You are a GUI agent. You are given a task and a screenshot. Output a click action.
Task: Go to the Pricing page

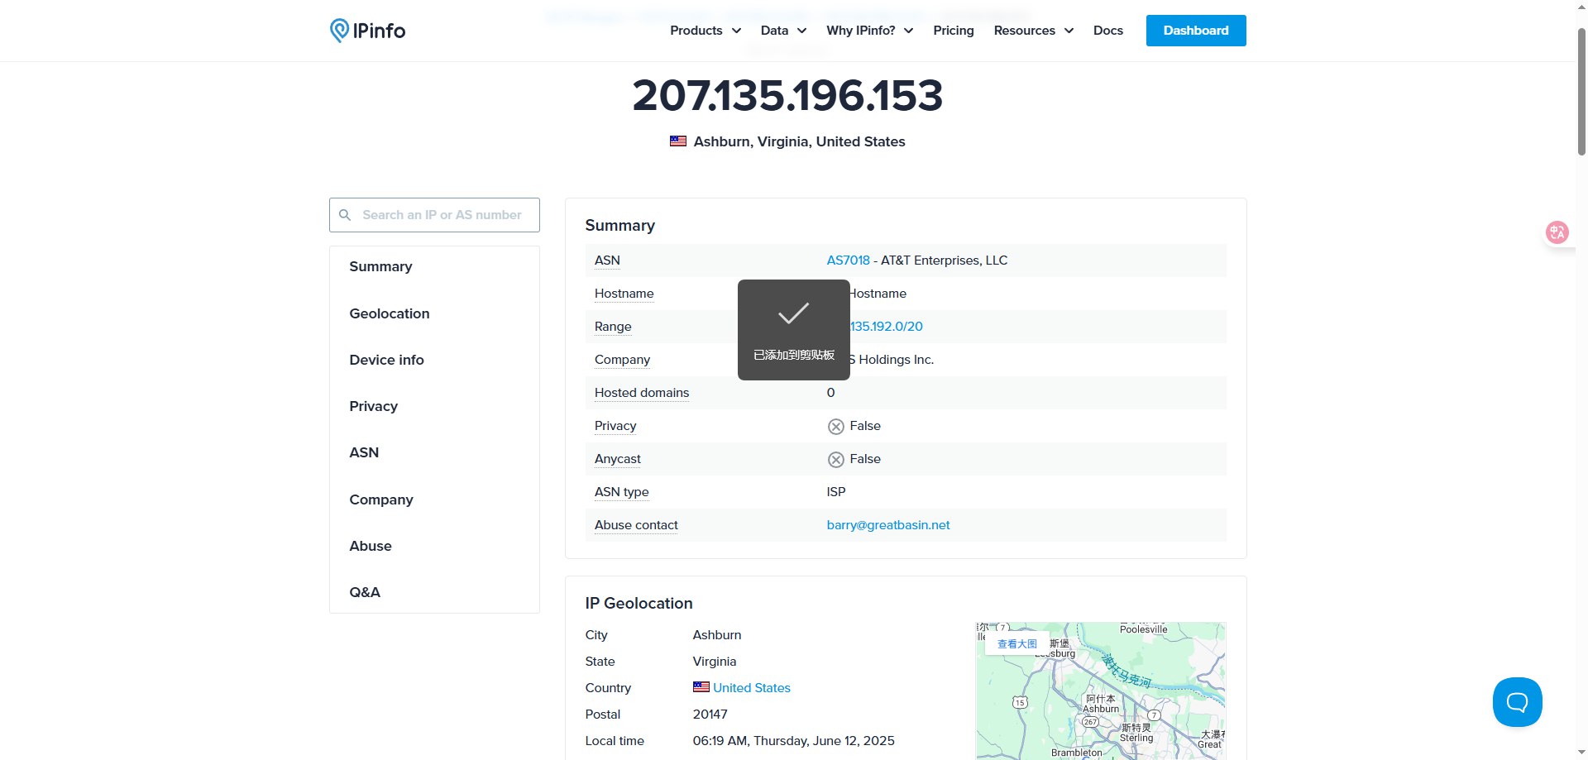coord(954,31)
